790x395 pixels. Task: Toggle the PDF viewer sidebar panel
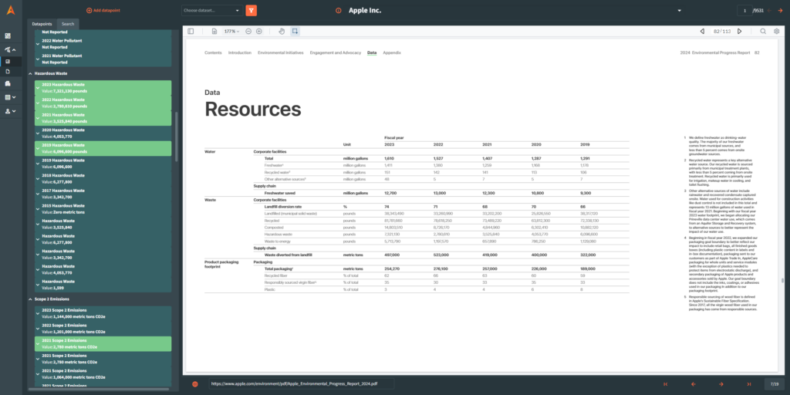[x=192, y=31]
